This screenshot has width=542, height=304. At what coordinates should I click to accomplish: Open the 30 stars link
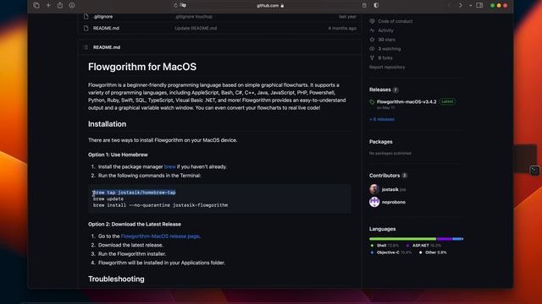pyautogui.click(x=386, y=40)
